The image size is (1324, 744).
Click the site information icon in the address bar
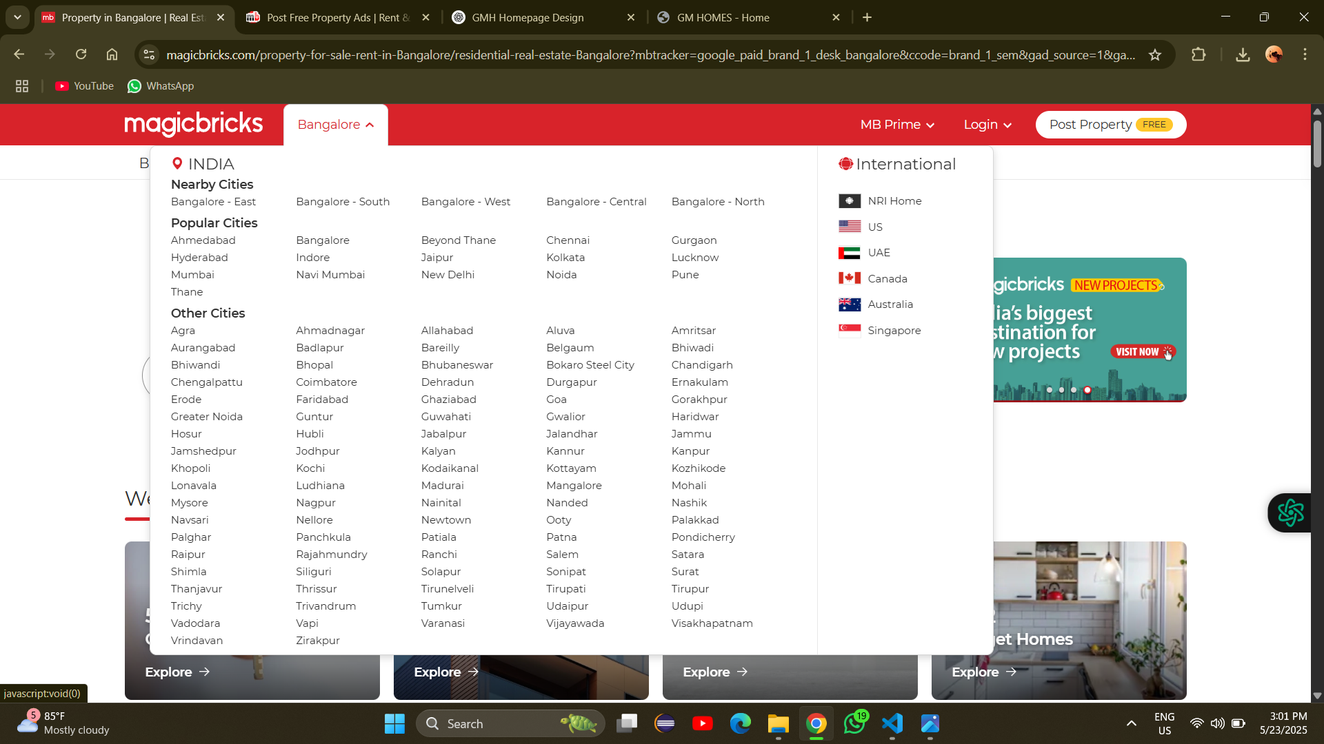tap(149, 55)
